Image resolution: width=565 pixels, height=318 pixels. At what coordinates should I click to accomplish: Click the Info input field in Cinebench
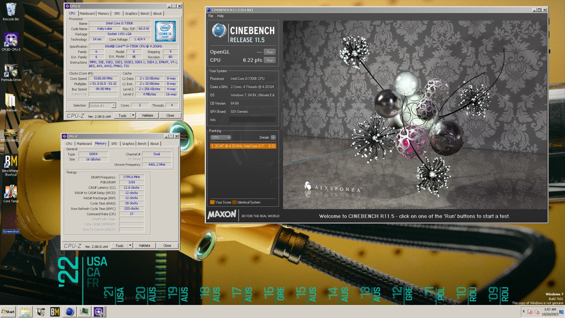pyautogui.click(x=252, y=120)
